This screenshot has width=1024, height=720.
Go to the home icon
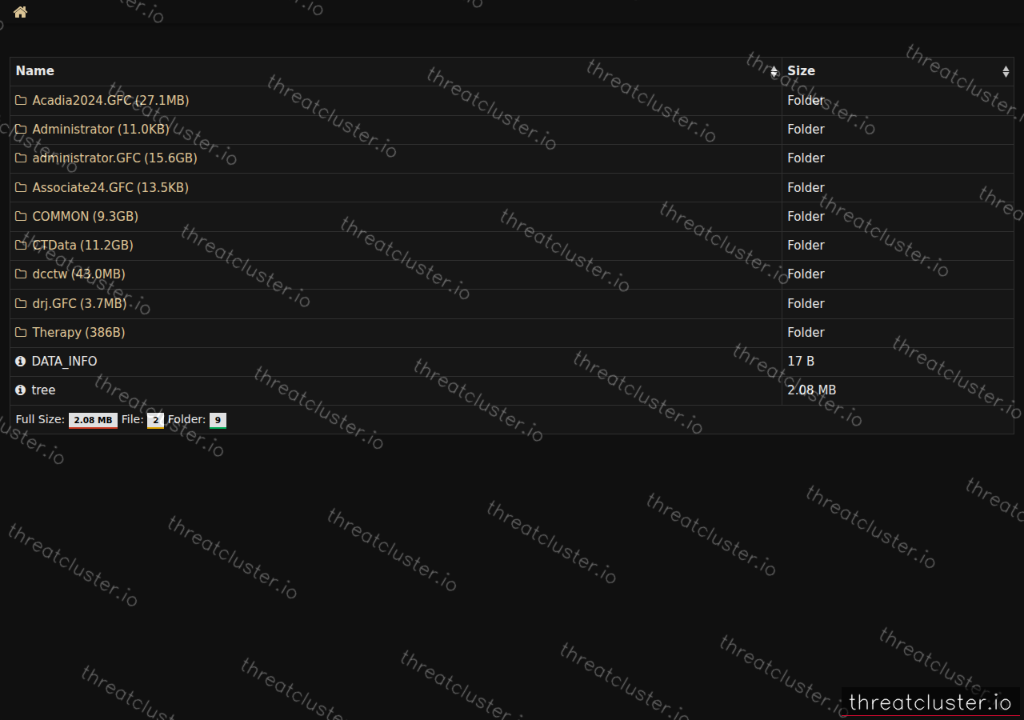point(20,12)
